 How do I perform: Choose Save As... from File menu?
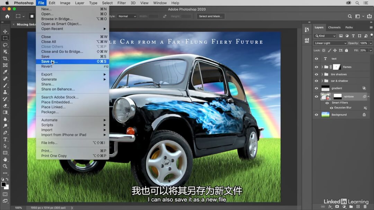coord(72,61)
